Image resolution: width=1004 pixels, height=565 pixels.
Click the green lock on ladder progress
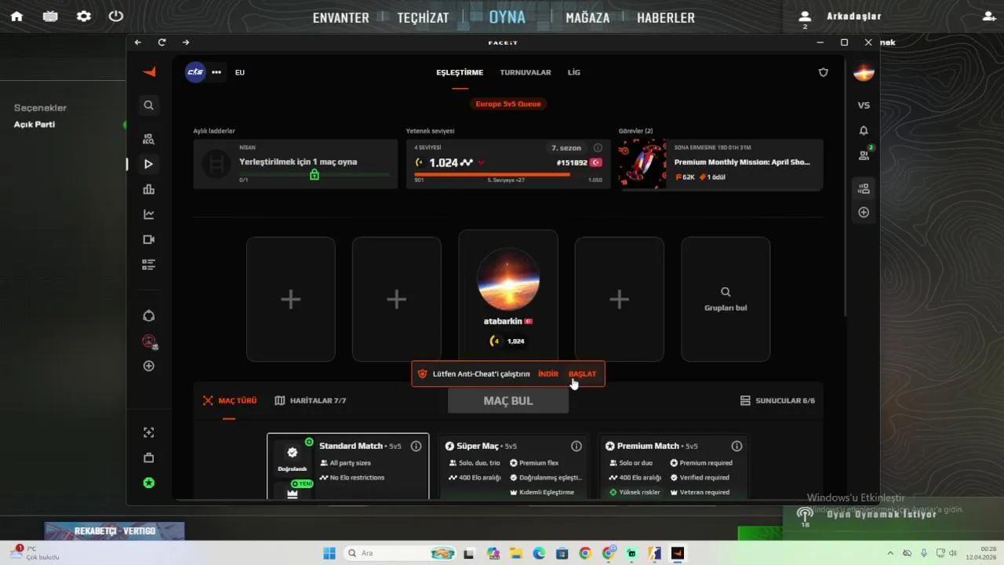click(x=315, y=174)
